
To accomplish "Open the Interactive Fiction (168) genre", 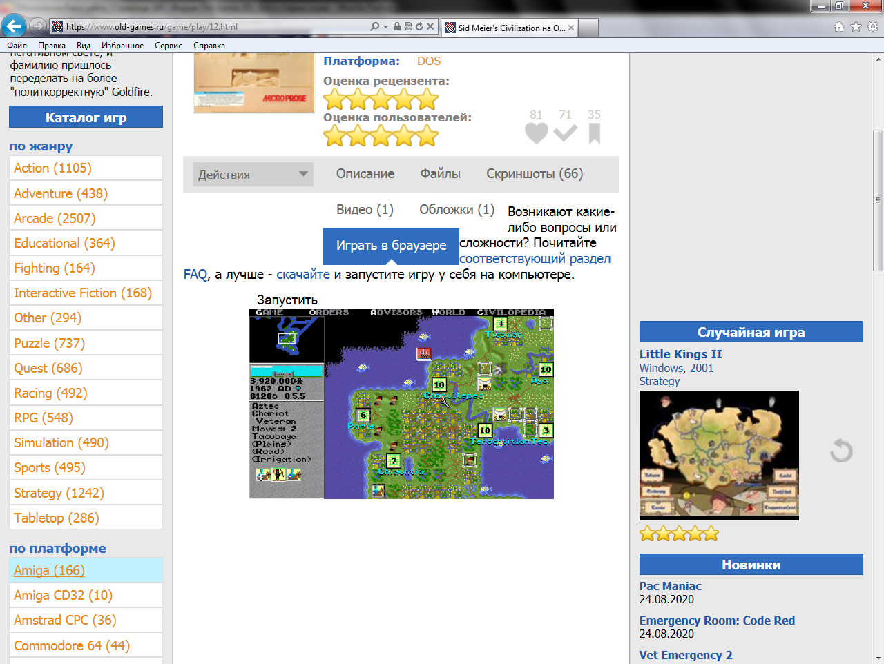I will point(83,293).
